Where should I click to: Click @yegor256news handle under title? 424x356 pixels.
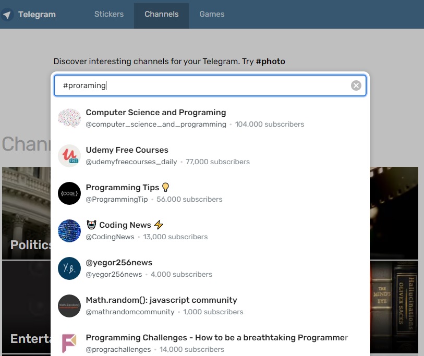pos(114,274)
